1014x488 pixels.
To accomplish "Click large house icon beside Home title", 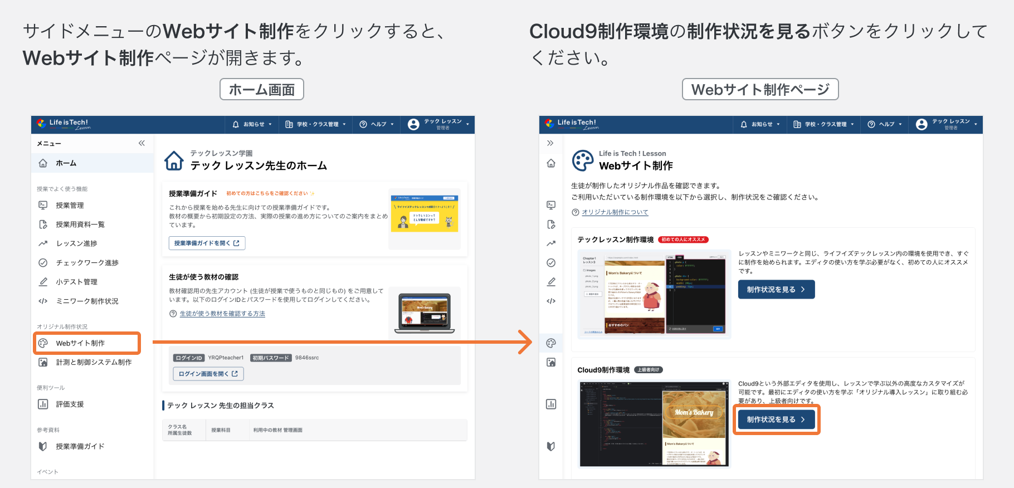I will pyautogui.click(x=174, y=160).
